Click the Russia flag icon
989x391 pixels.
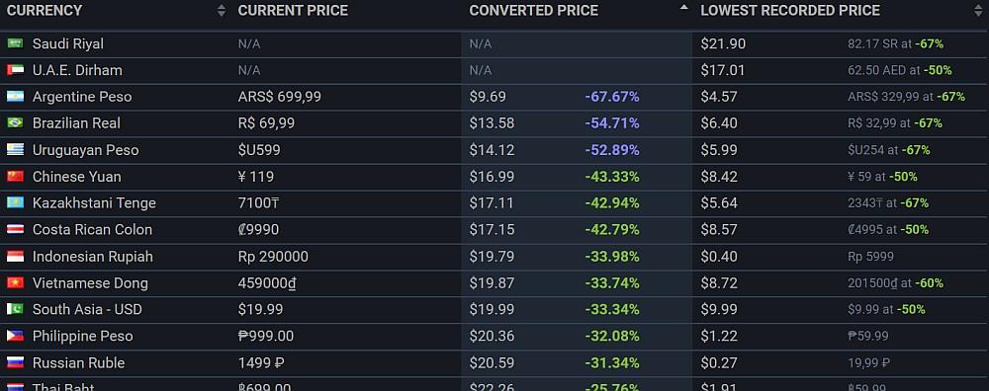coord(15,362)
